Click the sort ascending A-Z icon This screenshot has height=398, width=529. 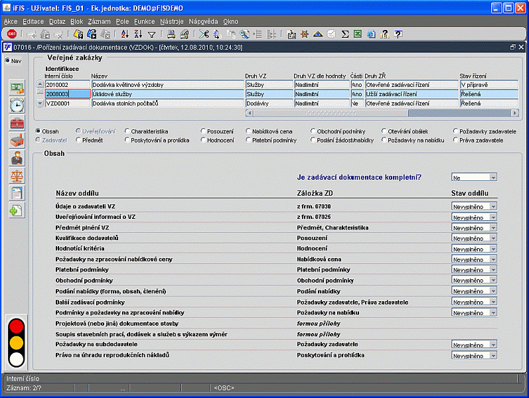125,34
